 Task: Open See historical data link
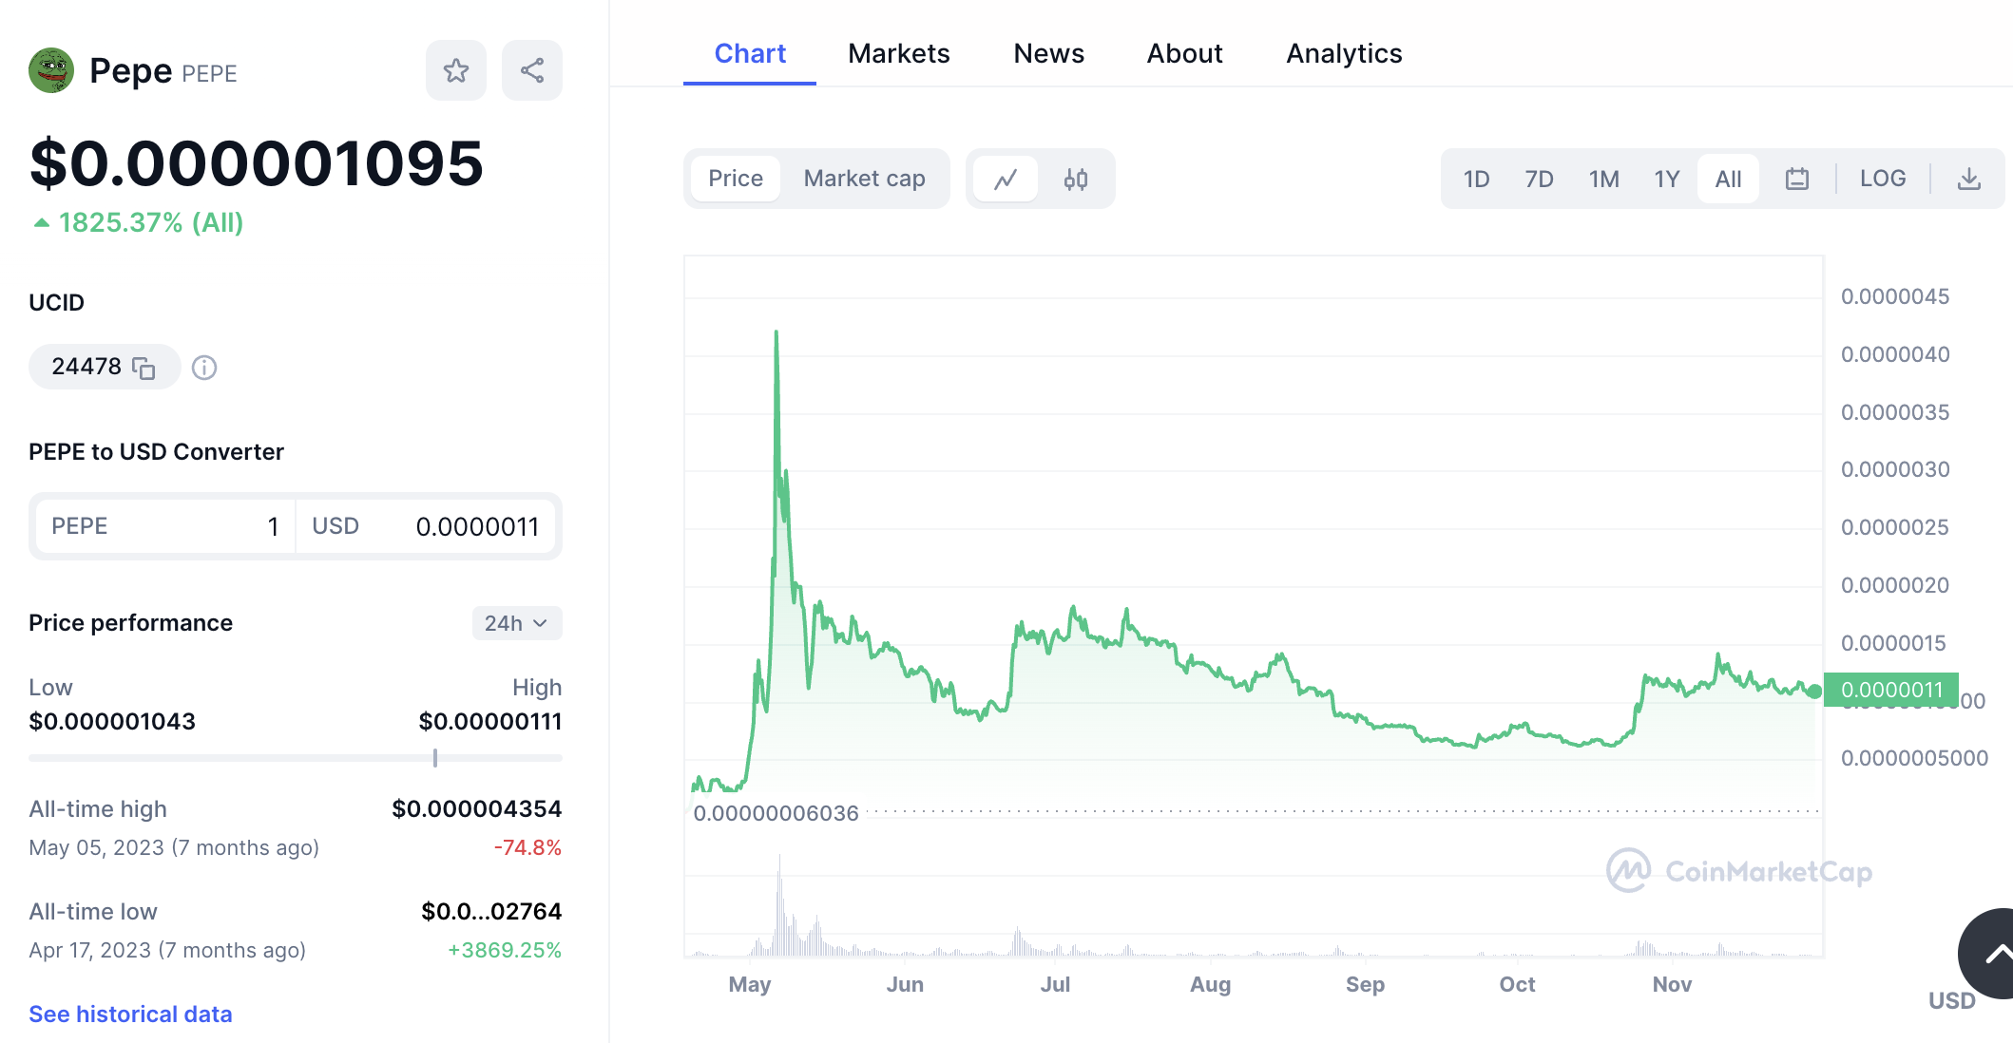[130, 1014]
